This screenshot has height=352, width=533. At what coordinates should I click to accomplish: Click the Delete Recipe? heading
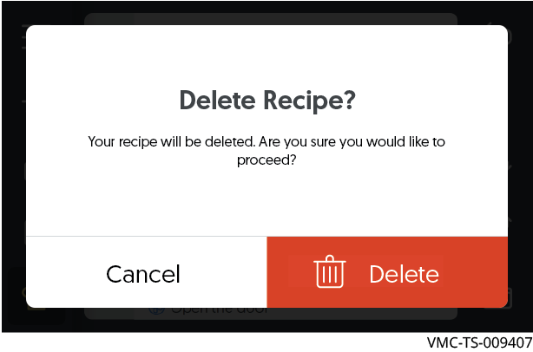point(267,101)
